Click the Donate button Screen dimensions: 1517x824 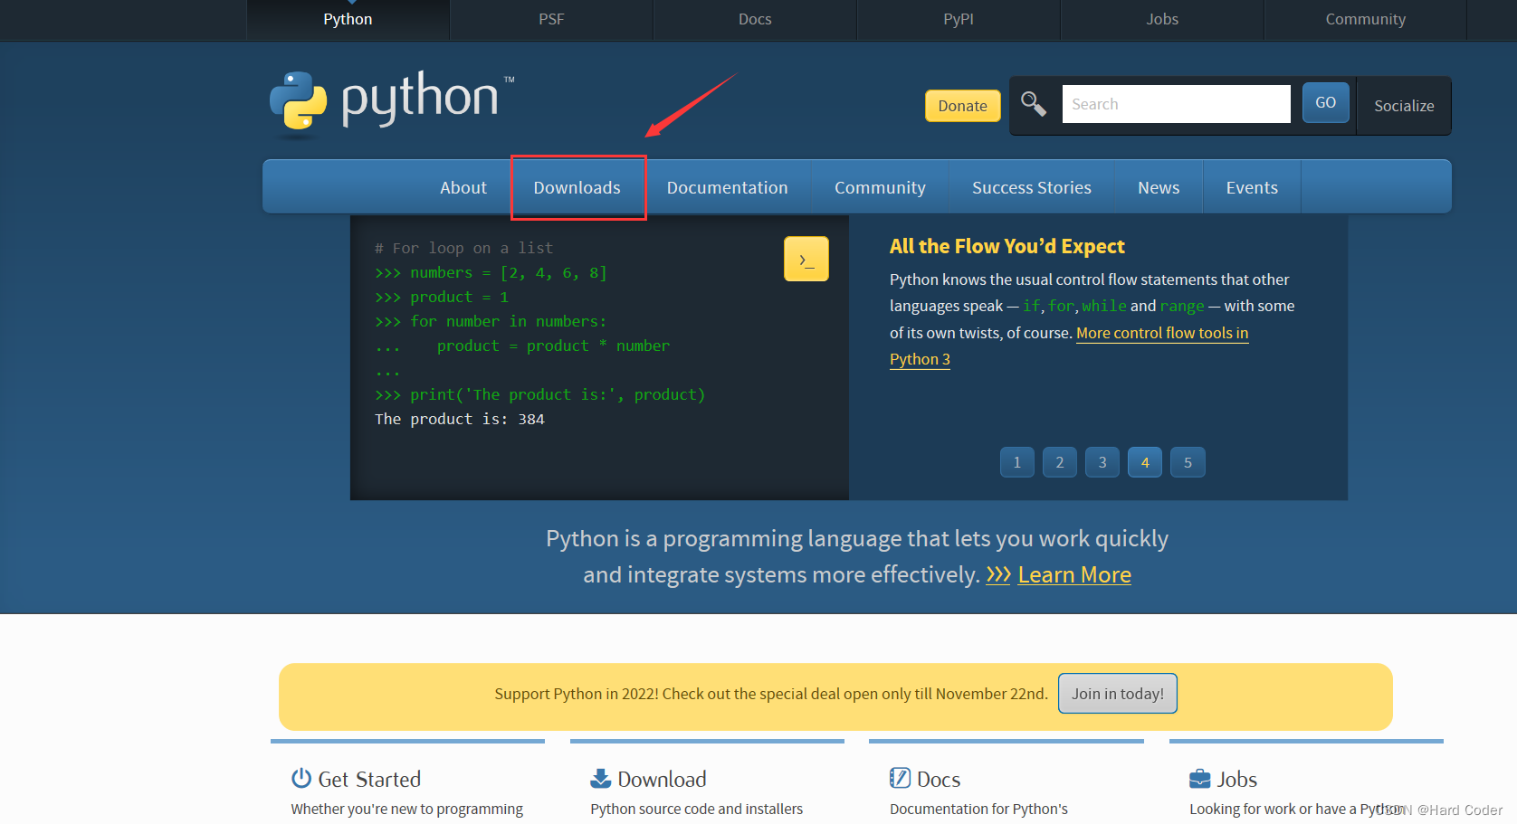click(x=962, y=106)
